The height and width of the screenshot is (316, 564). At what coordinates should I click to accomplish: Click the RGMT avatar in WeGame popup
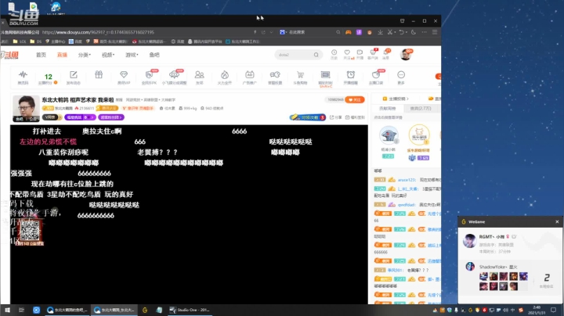[470, 241]
